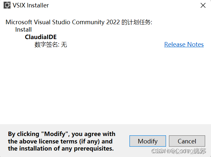
Task: Abort installation with the Cancel button
Action: tap(187, 141)
